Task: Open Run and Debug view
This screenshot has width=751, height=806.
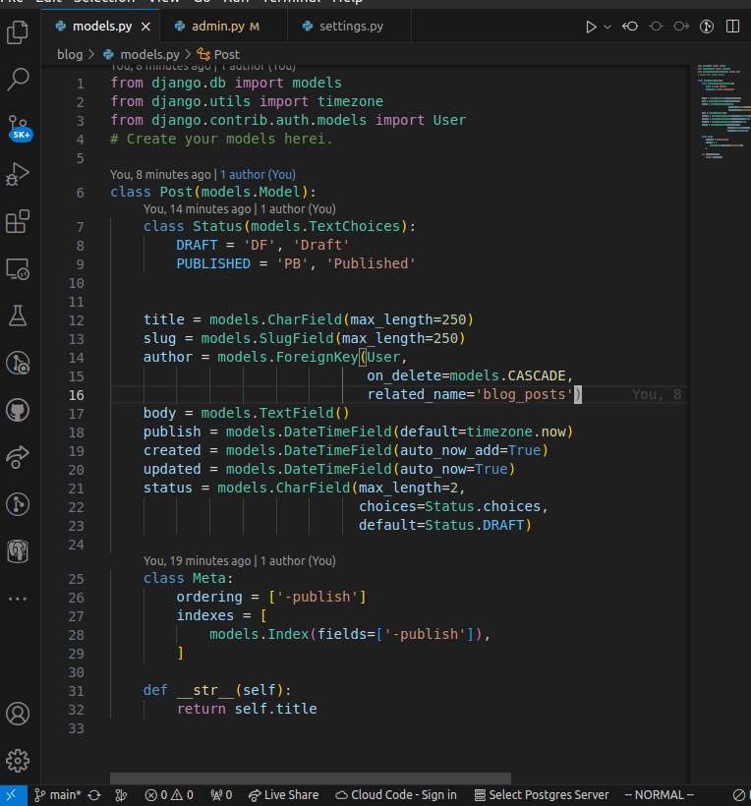Action: pos(18,174)
